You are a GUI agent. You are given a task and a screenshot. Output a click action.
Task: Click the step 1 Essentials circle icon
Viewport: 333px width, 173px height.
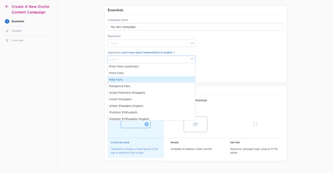pyautogui.click(x=7, y=21)
